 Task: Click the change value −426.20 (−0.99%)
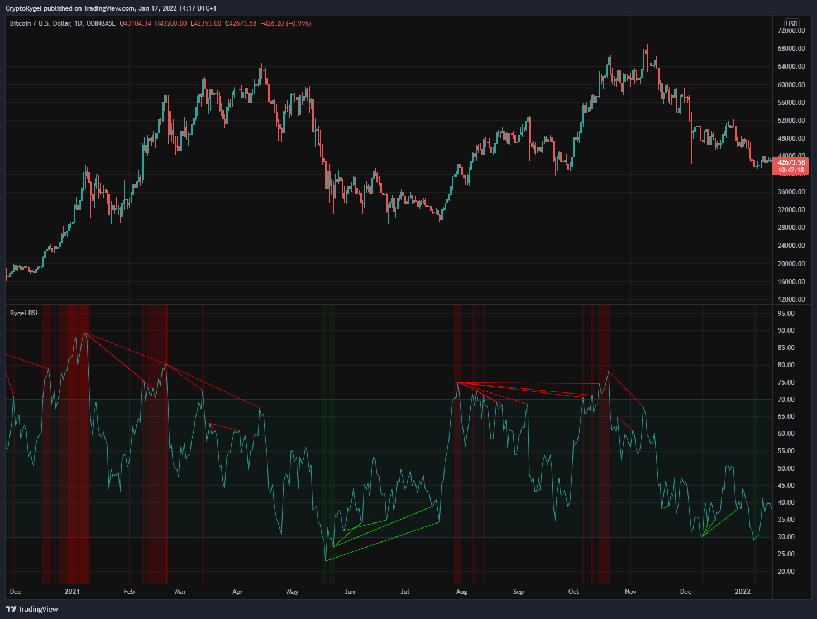[286, 23]
